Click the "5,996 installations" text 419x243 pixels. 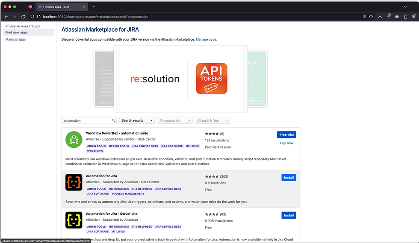218,221
